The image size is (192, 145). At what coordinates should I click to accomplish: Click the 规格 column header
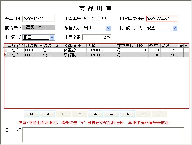101,45
